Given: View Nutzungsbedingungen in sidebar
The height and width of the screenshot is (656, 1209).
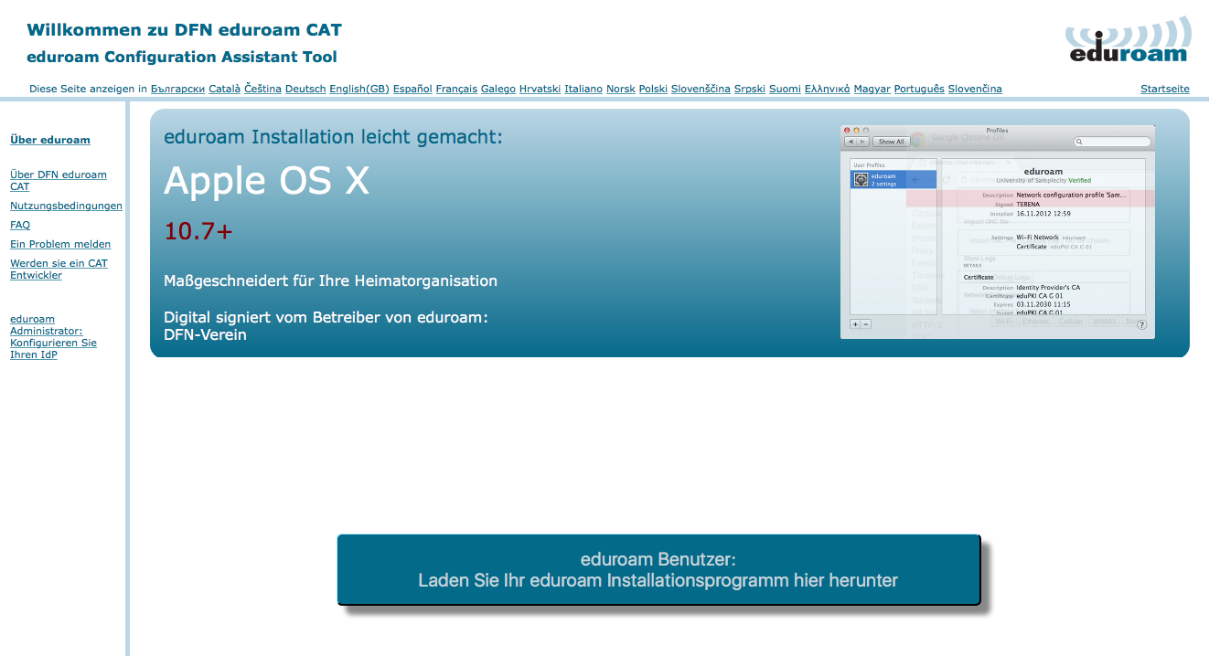Looking at the screenshot, I should tap(66, 206).
